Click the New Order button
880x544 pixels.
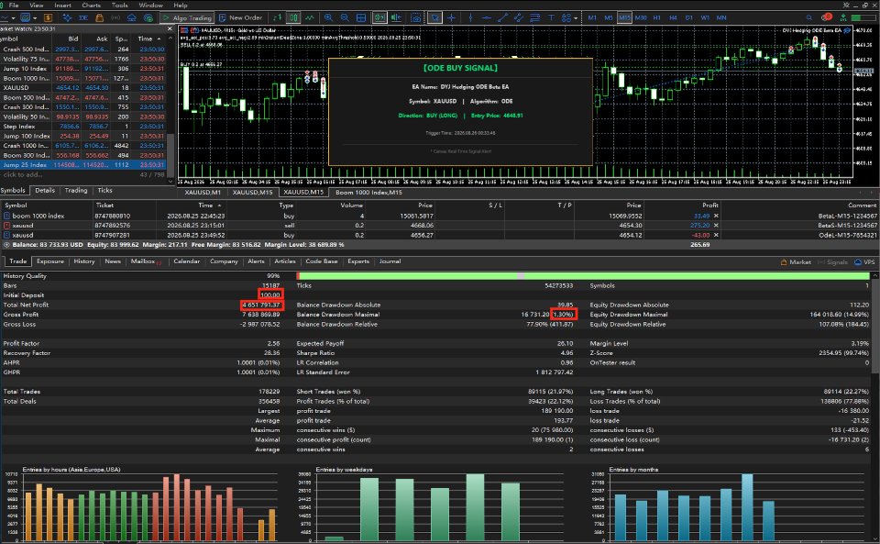pos(241,18)
